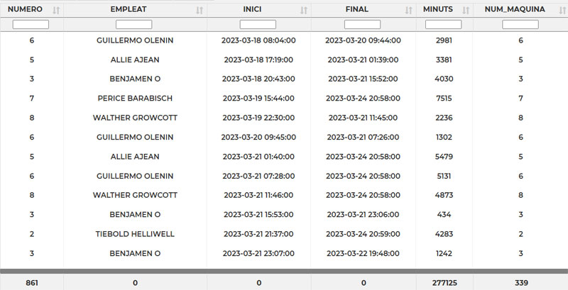
Task: Click the total minutes 277125 footer cell
Action: (x=443, y=283)
